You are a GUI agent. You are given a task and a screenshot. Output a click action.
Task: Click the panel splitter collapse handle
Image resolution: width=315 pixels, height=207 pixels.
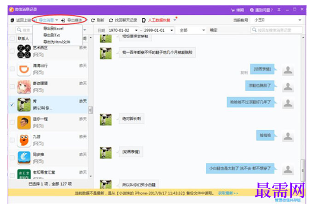pyautogui.click(x=91, y=110)
